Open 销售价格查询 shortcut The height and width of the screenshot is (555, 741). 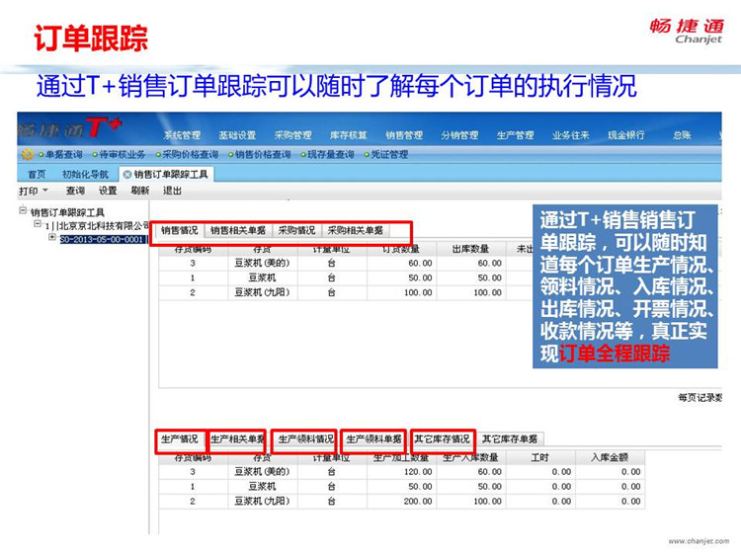tap(260, 154)
